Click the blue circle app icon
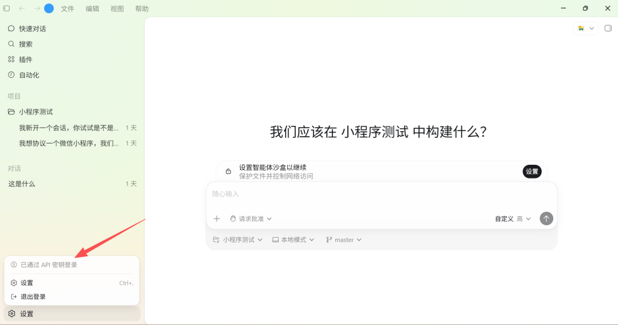 [49, 8]
